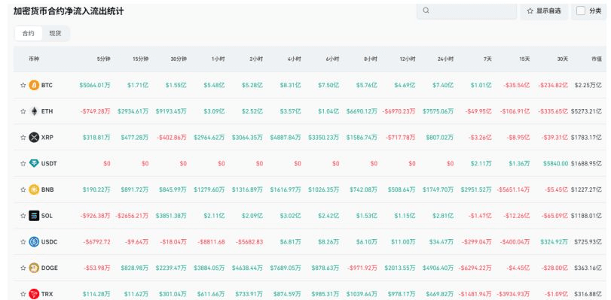
Task: Sort by the 1小时 column header
Action: 218,59
